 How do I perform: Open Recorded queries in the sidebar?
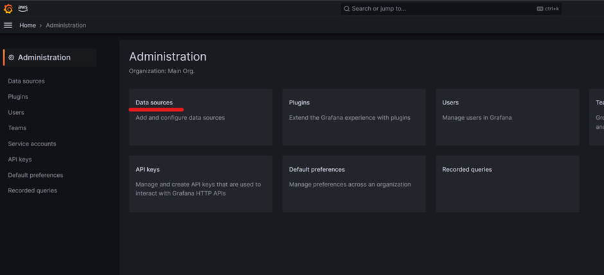pyautogui.click(x=32, y=190)
